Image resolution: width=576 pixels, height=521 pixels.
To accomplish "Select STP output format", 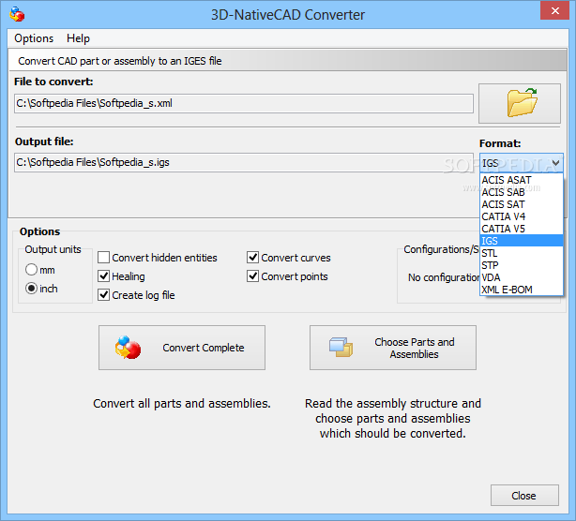I will click(x=522, y=265).
